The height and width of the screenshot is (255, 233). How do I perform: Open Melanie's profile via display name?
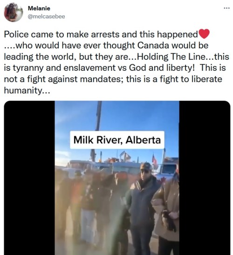pyautogui.click(x=39, y=8)
